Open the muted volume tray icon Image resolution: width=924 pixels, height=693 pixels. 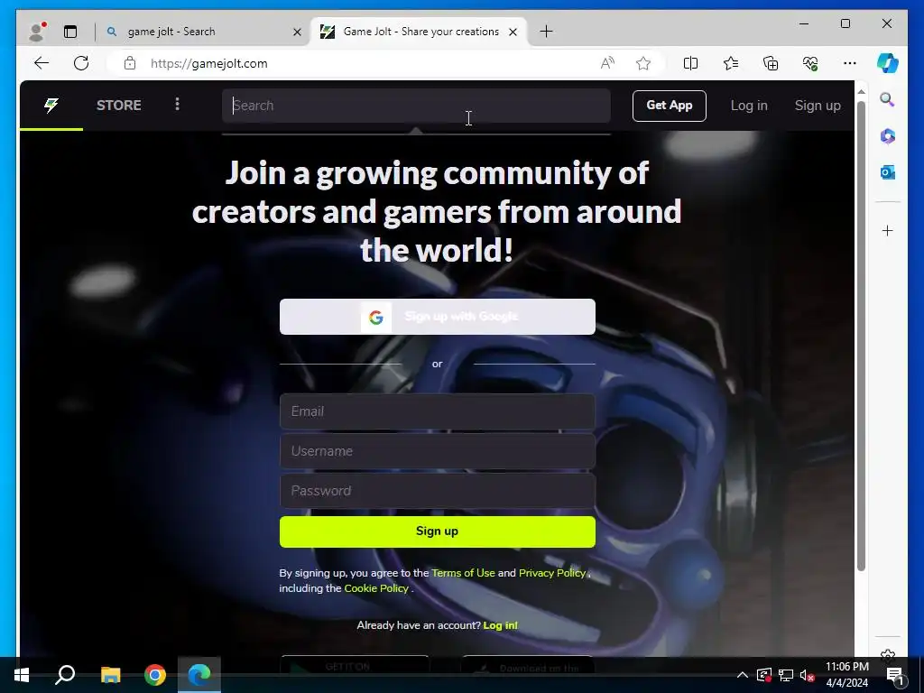coord(807,675)
